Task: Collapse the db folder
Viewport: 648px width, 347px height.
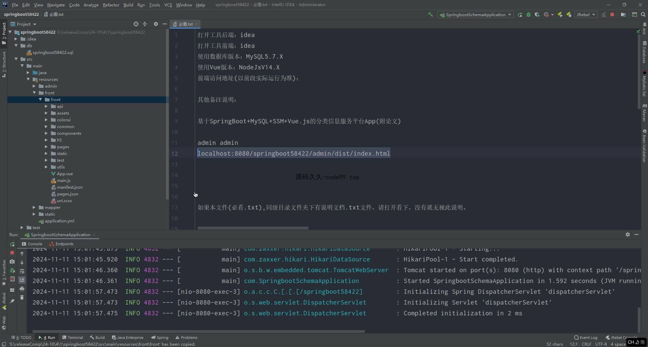Action: pos(16,45)
